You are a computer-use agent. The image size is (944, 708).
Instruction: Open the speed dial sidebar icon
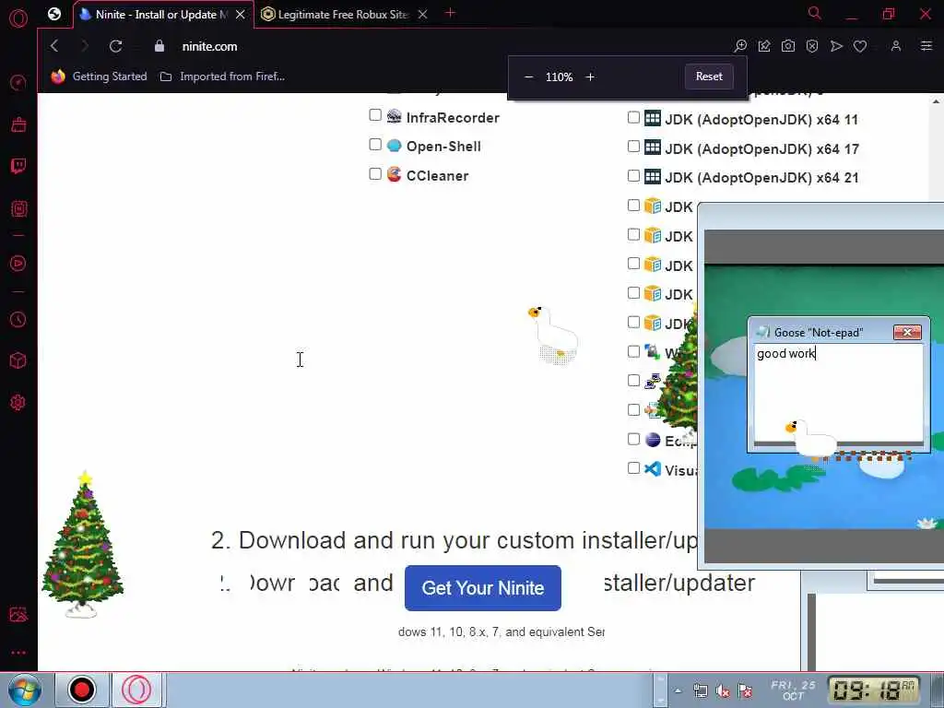(x=18, y=82)
